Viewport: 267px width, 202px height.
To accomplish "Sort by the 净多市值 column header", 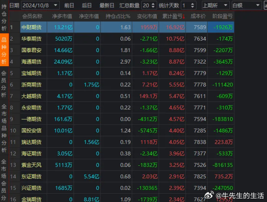I will coord(62,16).
